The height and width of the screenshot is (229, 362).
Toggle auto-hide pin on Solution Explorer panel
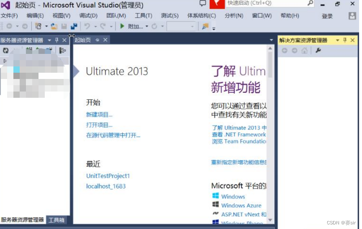click(x=345, y=40)
